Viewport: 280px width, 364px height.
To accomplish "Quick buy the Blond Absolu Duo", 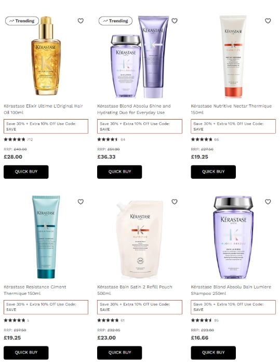I will 119,172.
